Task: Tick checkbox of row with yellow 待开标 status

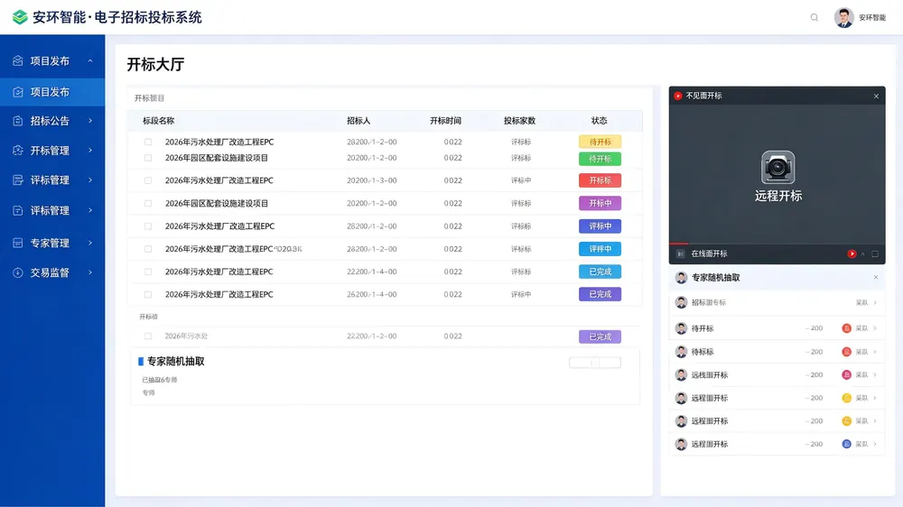Action: (x=148, y=142)
